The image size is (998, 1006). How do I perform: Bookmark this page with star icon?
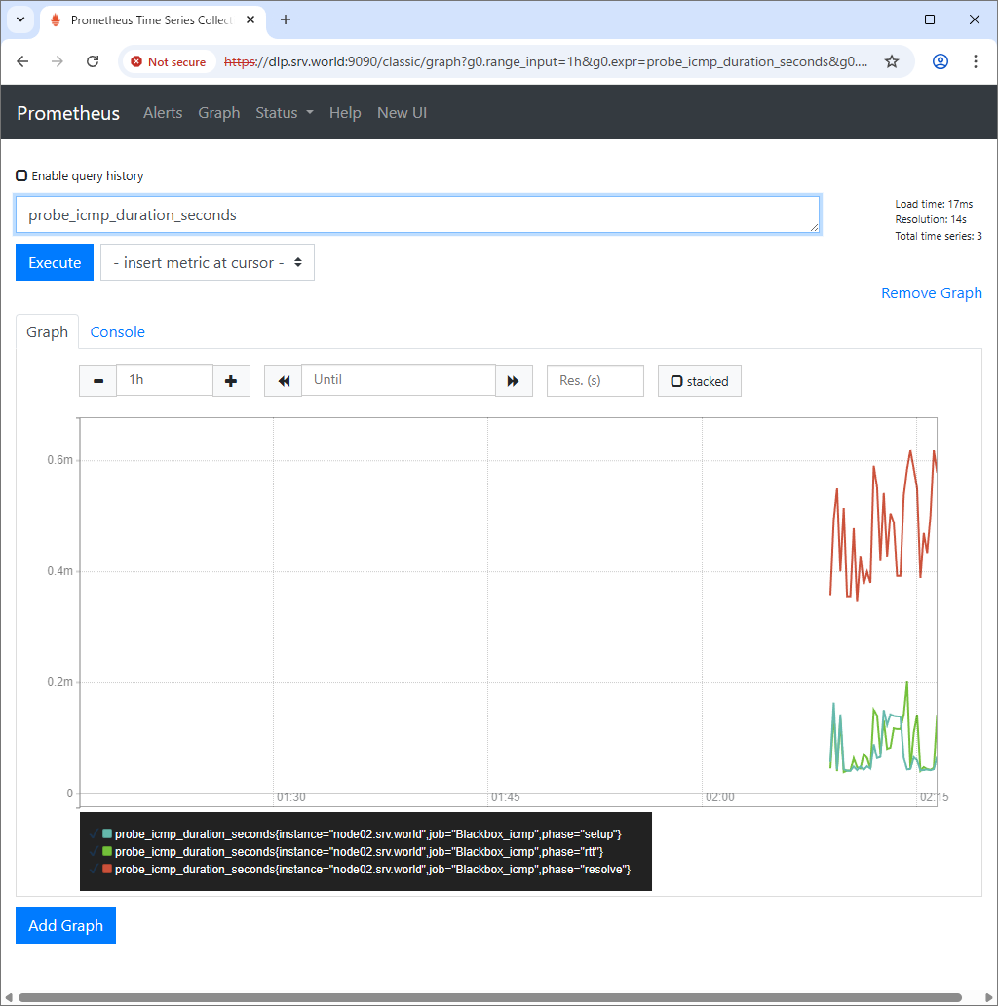tap(891, 61)
